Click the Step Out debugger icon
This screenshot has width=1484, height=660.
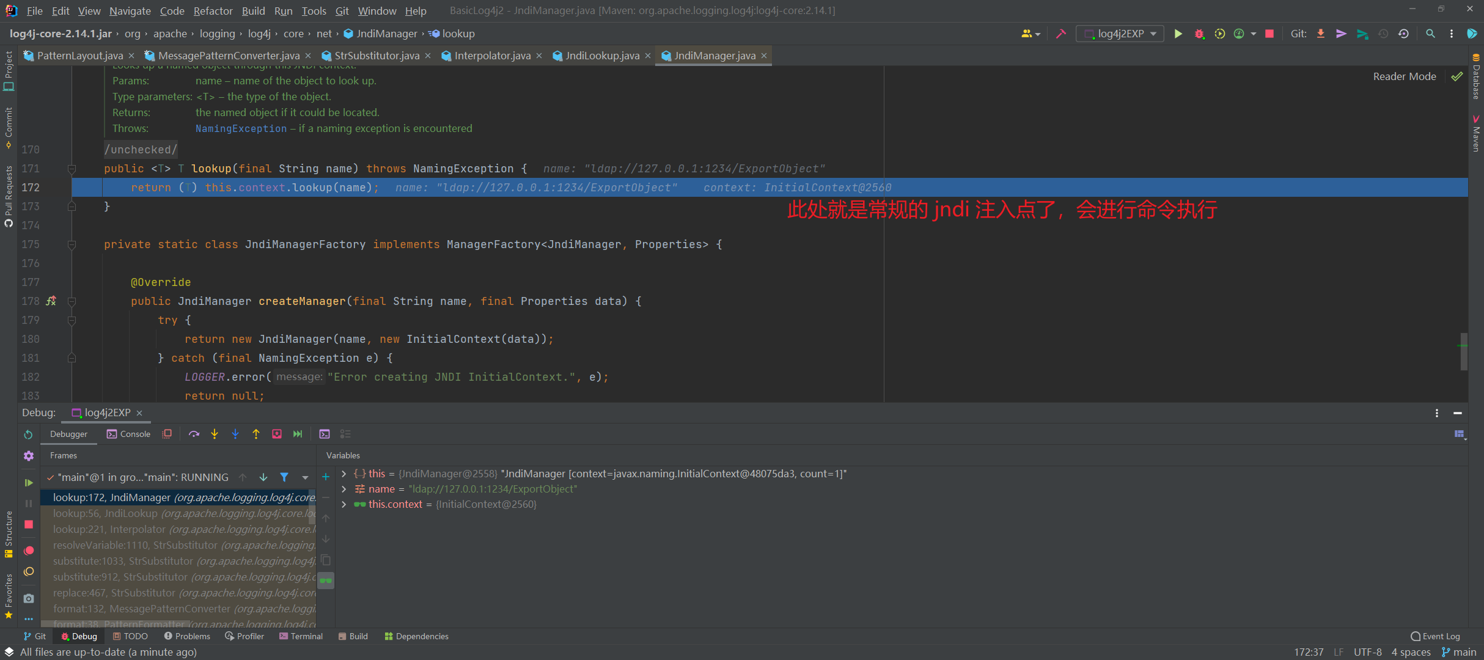point(256,434)
